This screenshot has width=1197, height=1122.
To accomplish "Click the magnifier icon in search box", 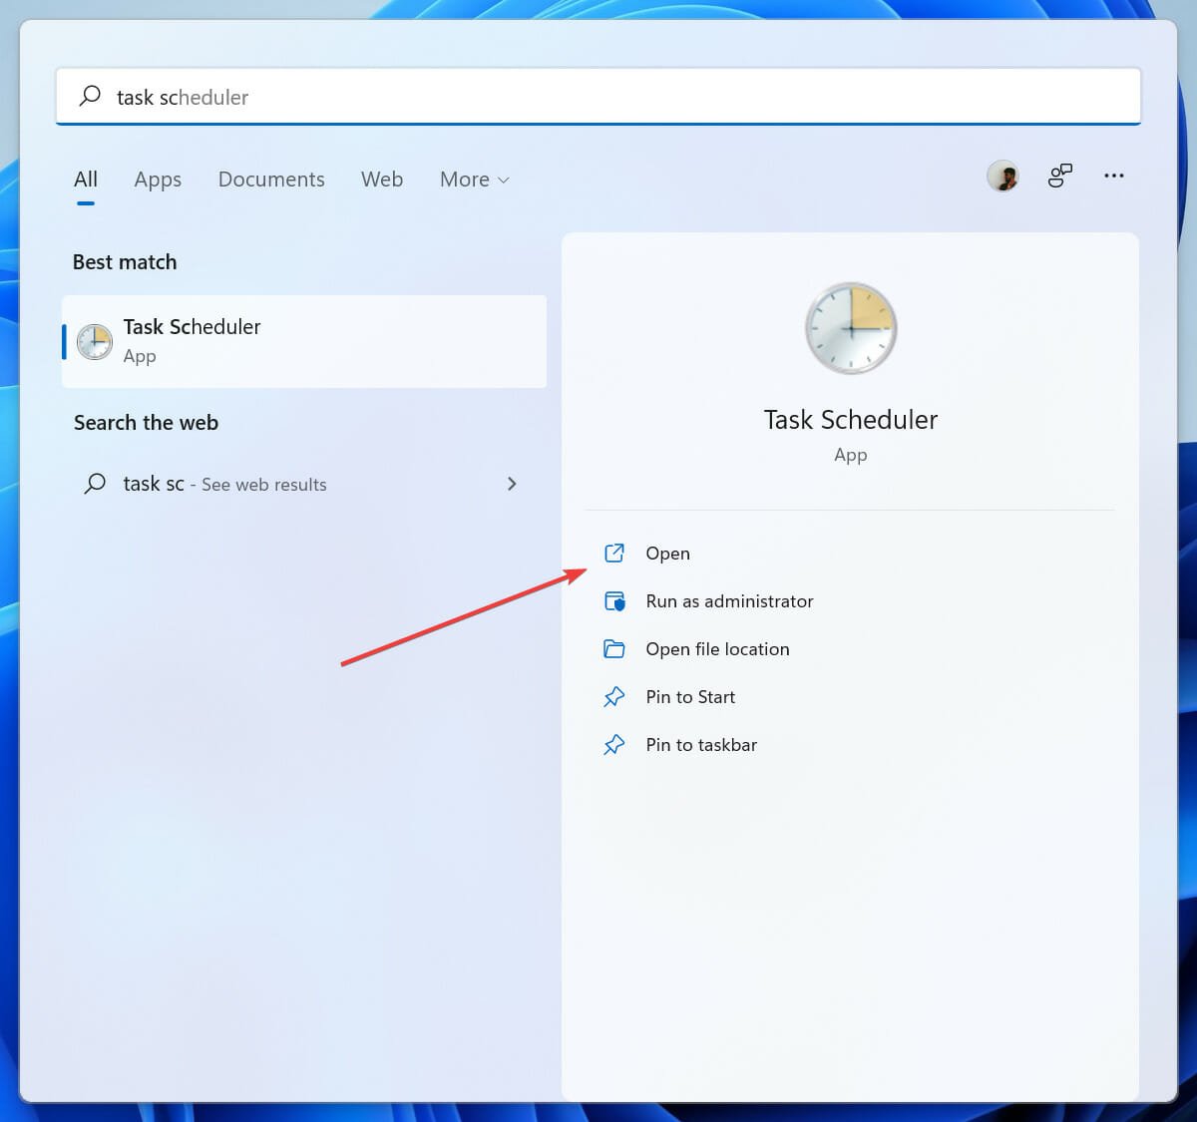I will click(90, 96).
